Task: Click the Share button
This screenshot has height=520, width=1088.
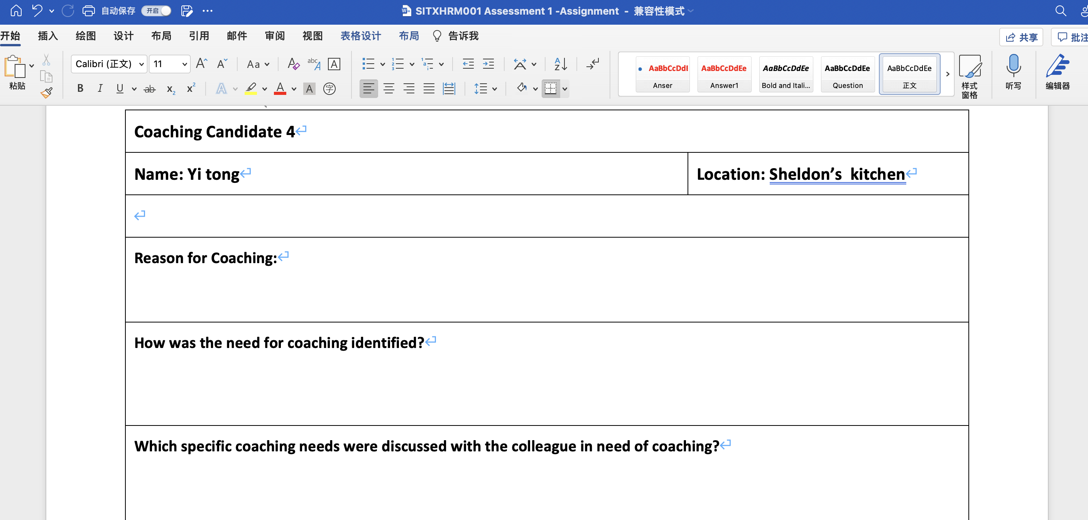Action: (1021, 37)
